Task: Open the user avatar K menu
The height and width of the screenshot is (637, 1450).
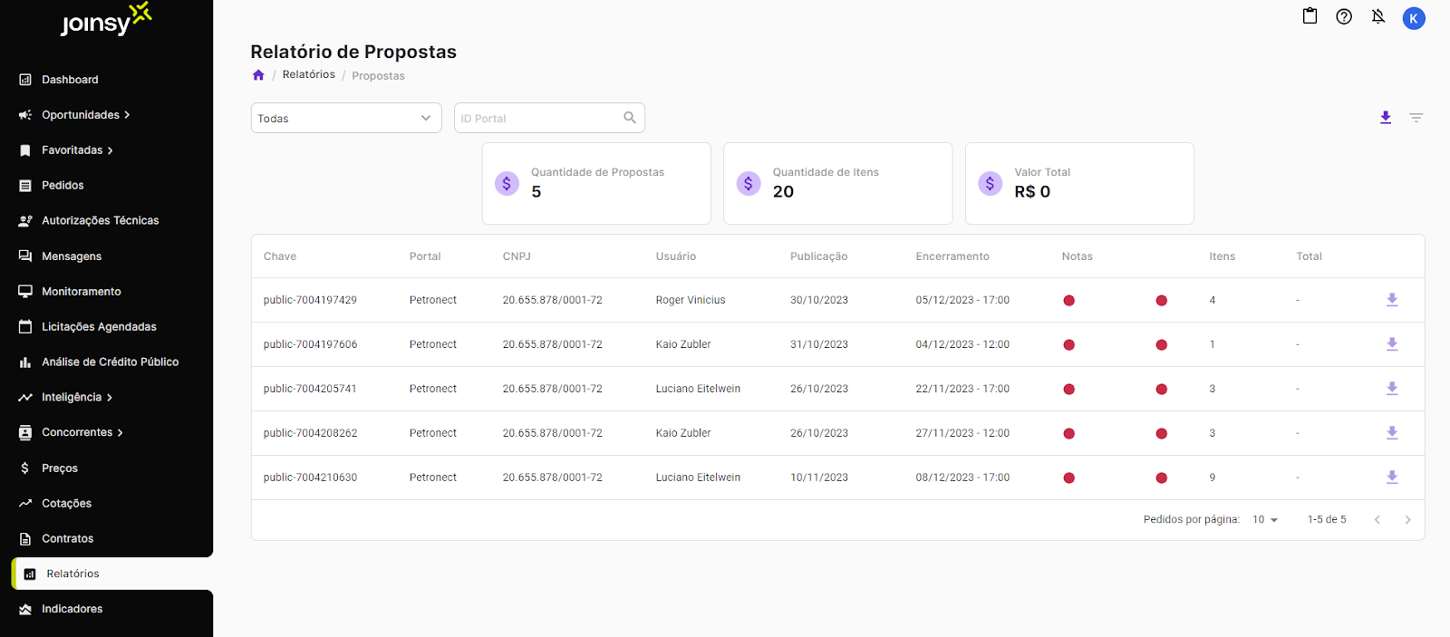Action: tap(1414, 18)
